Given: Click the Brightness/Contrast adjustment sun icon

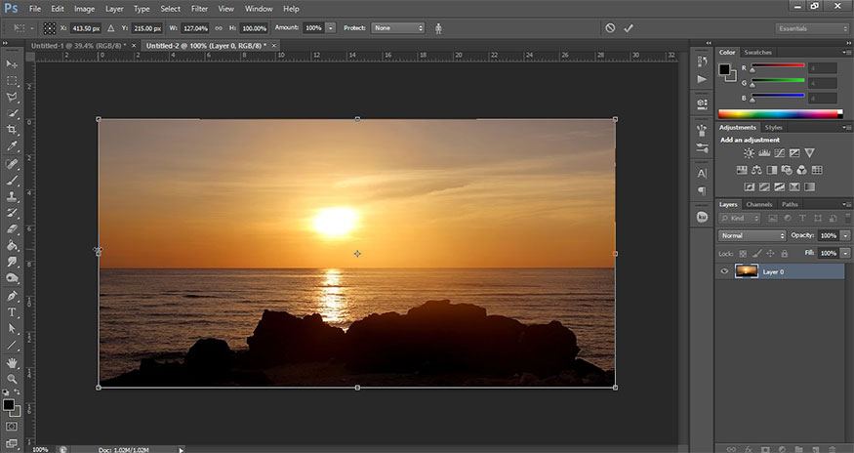Looking at the screenshot, I should click(x=749, y=153).
